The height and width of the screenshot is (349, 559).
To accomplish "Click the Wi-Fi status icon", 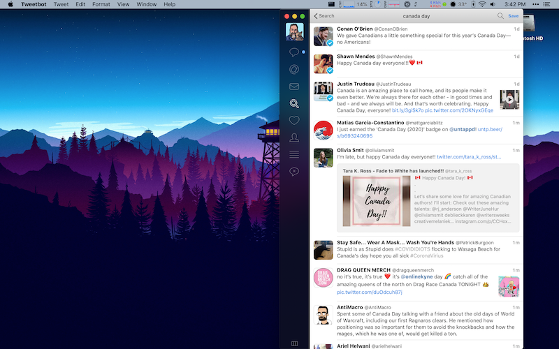I will 482,4.
